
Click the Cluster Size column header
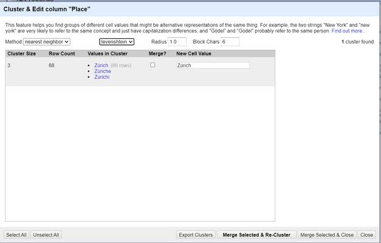point(21,54)
